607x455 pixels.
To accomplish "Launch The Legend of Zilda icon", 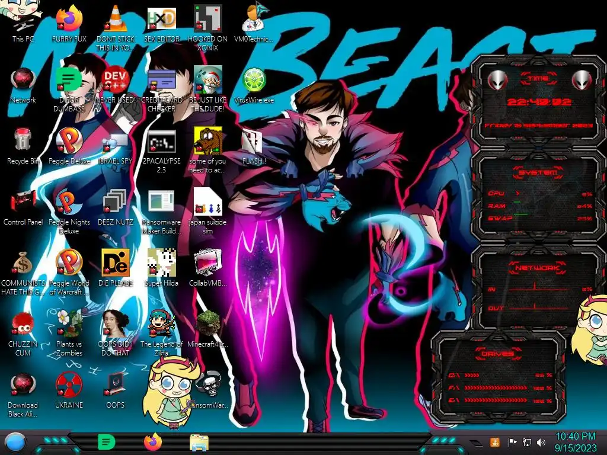I will [x=161, y=333].
